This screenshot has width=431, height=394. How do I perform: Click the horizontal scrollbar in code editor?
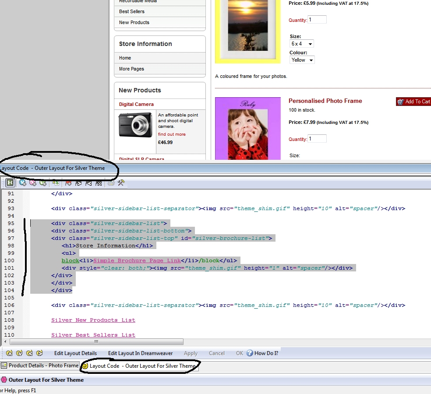[x=96, y=342]
